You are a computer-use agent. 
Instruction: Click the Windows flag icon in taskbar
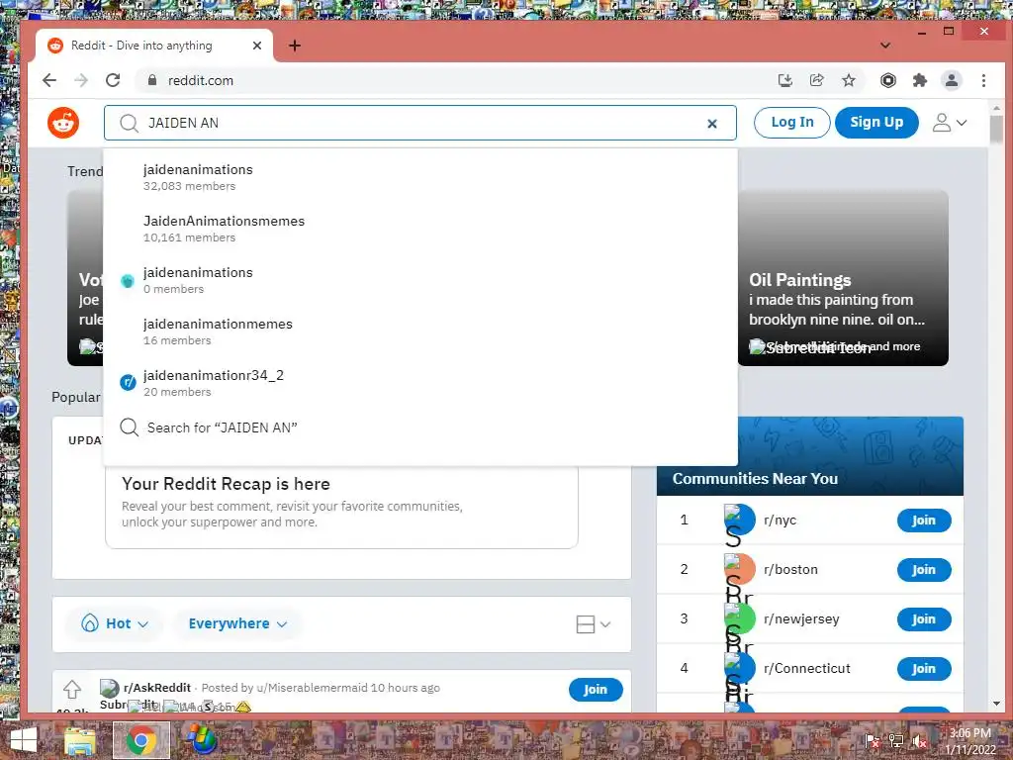(x=201, y=740)
